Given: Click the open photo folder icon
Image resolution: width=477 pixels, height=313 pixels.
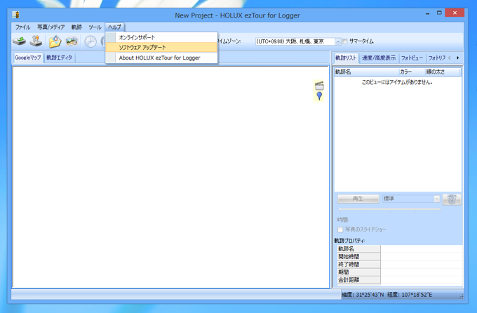Looking at the screenshot, I should [x=55, y=41].
